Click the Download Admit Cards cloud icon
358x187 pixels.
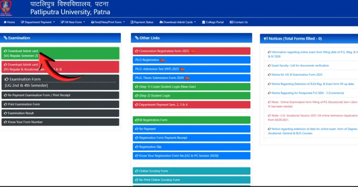[161, 22]
